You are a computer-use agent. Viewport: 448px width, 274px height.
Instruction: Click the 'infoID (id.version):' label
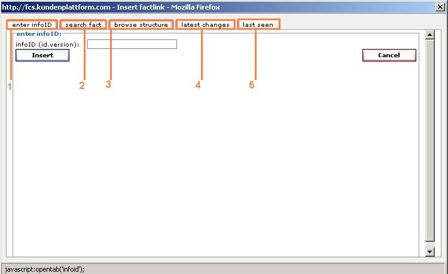[47, 45]
